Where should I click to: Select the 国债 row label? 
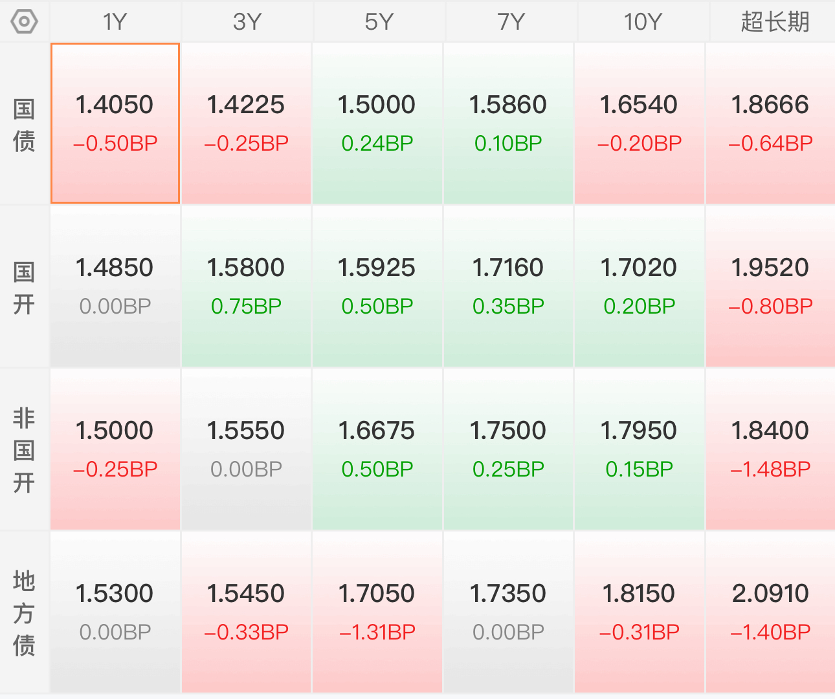coord(24,124)
